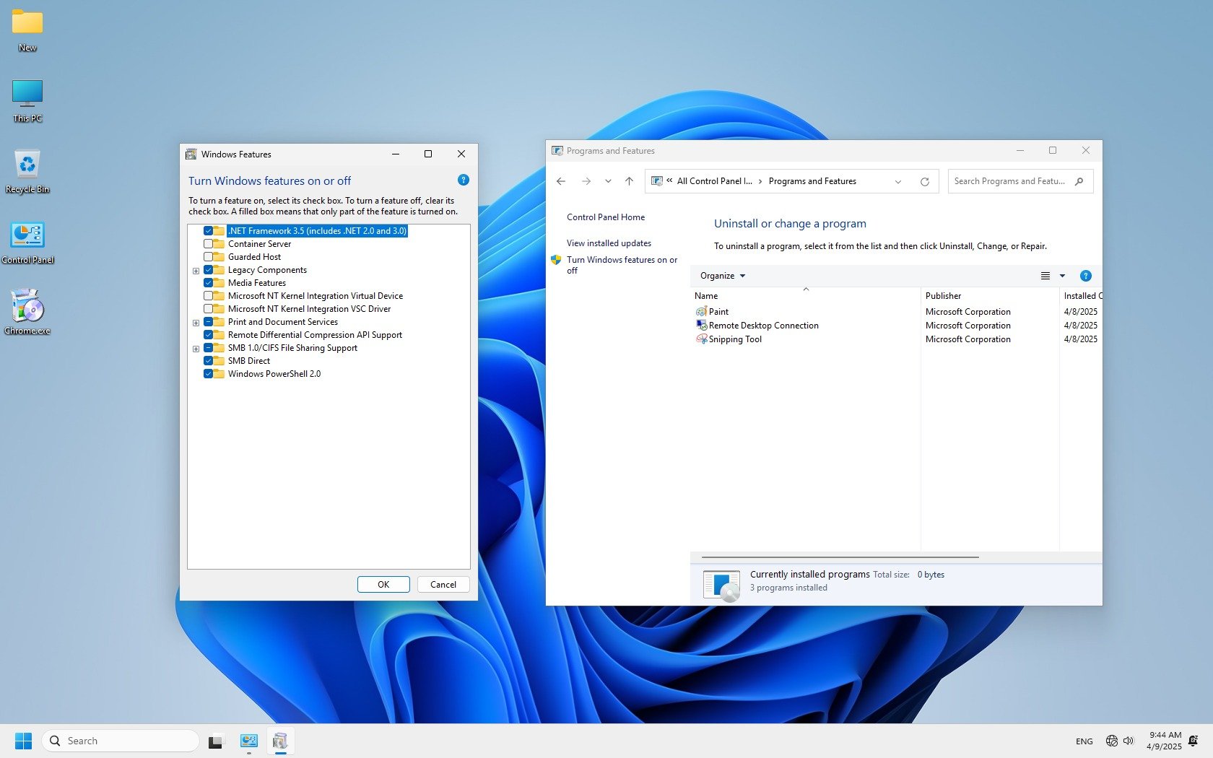Expand the Legacy Components tree node
Screen dimensions: 1213x758
pos(196,271)
